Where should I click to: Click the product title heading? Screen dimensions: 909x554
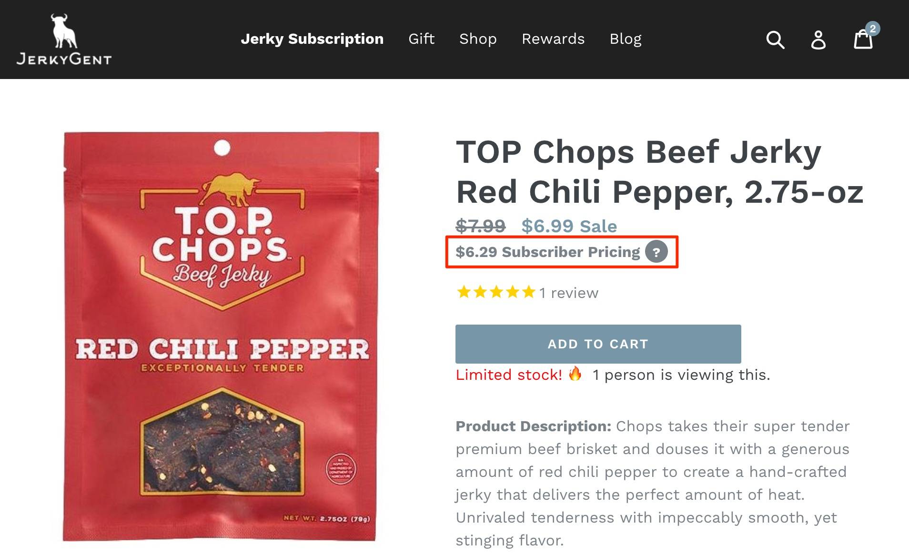click(x=659, y=172)
